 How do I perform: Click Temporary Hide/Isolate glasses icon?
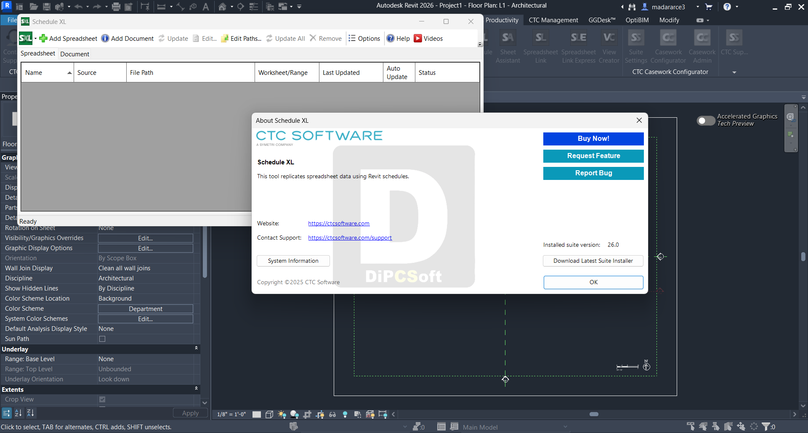(332, 415)
